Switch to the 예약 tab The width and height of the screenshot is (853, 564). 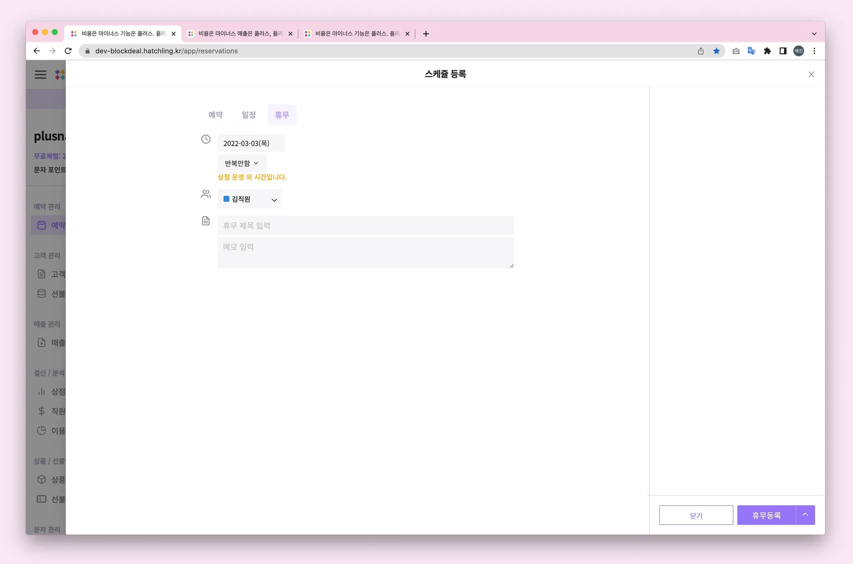coord(215,115)
